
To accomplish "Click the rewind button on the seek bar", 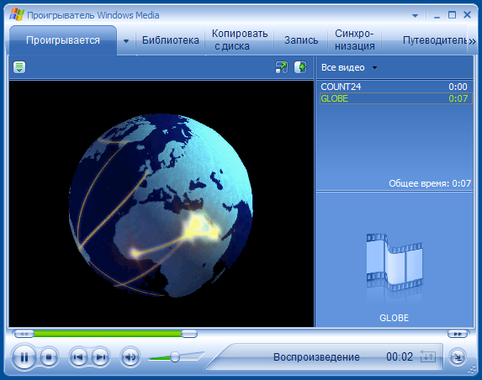I will pos(24,334).
